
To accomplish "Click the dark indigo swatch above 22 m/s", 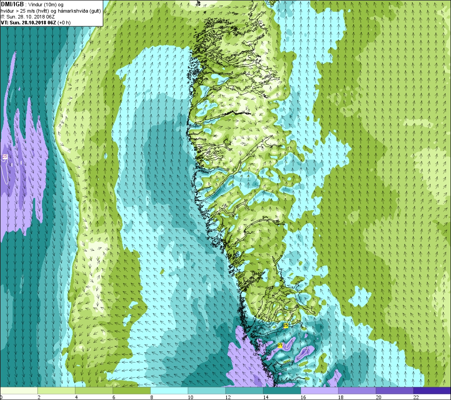I will 432,391.
